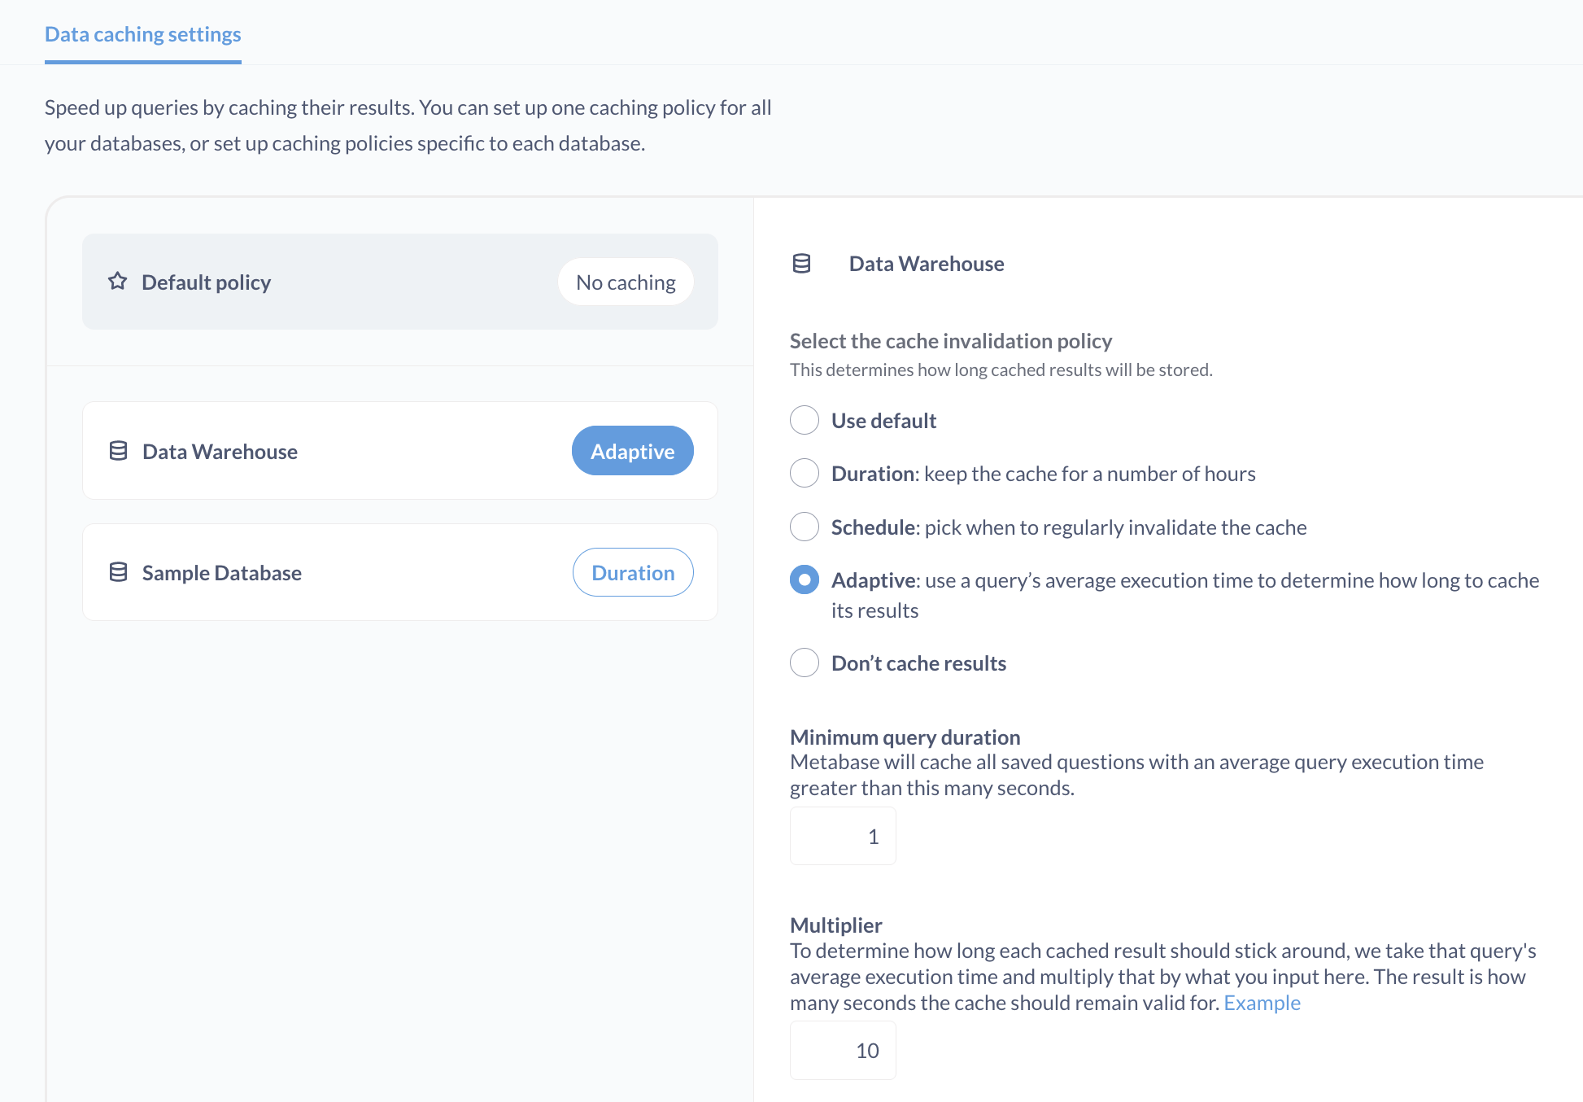Select the Don't cache results option

[804, 662]
